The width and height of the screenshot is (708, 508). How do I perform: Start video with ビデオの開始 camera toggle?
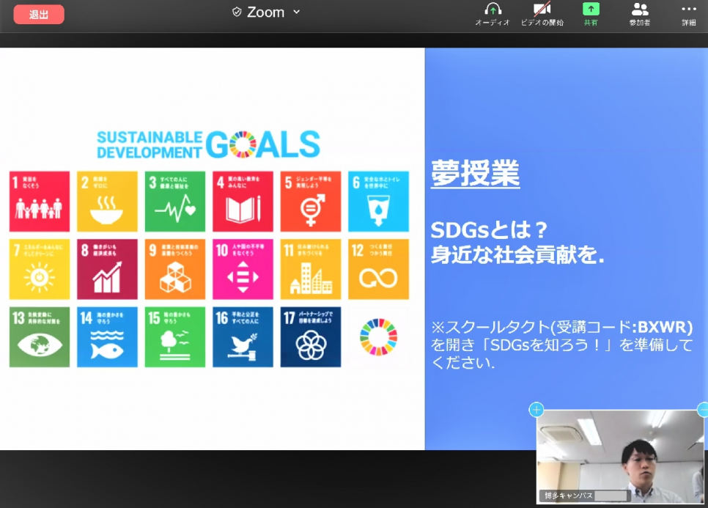542,15
